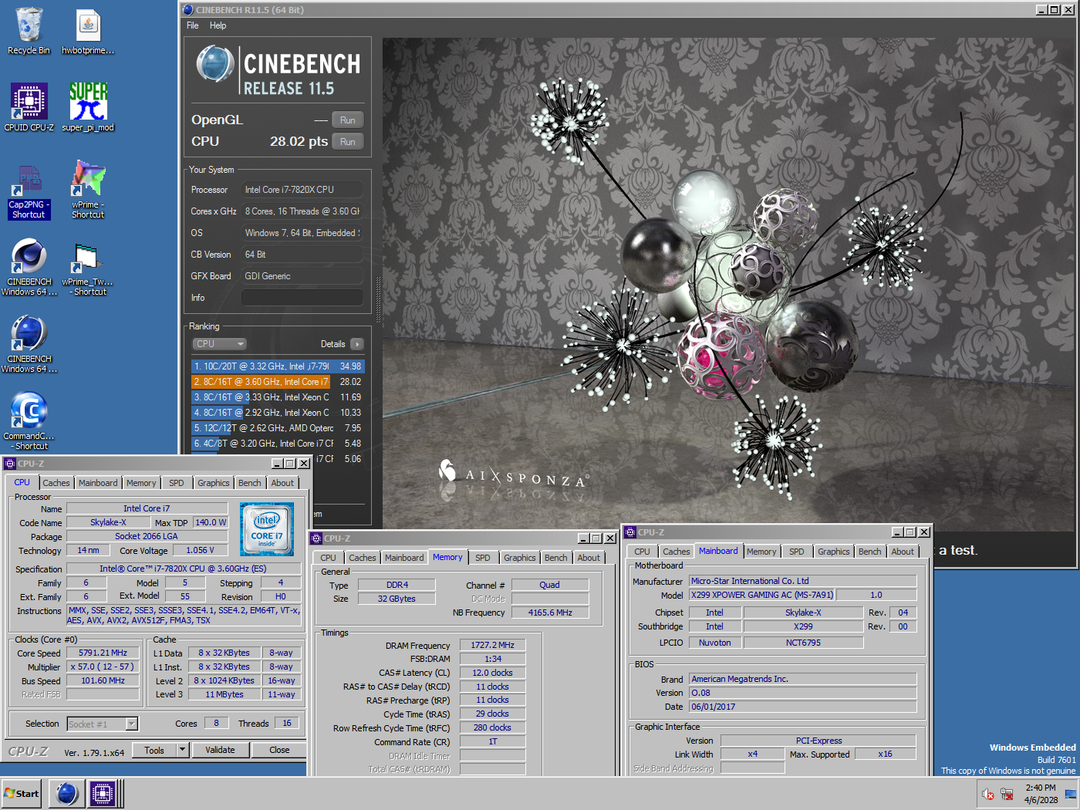Select ranking row 10C/20T @ 3.32 GHz

tap(278, 366)
